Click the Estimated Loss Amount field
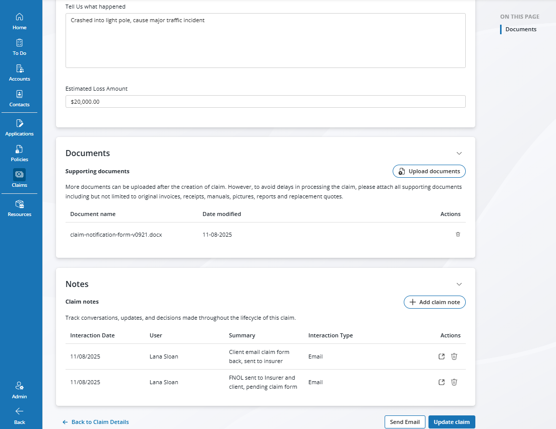556x429 pixels. [265, 102]
